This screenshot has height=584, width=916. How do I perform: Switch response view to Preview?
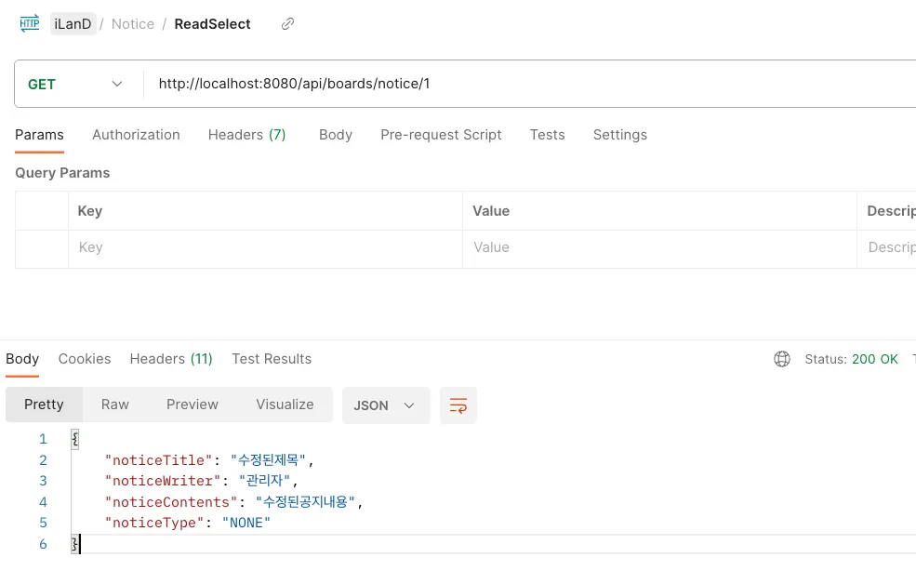[192, 405]
